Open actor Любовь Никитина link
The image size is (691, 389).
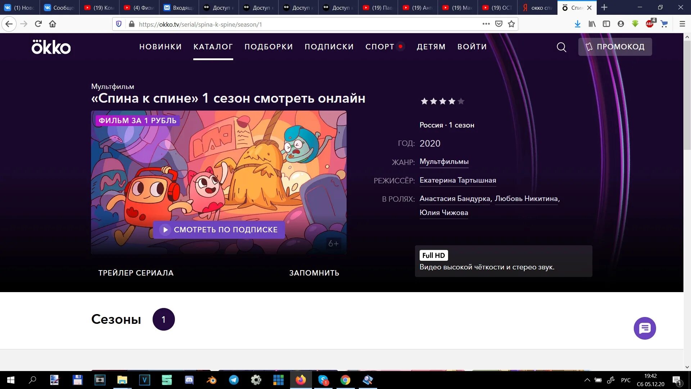click(526, 198)
